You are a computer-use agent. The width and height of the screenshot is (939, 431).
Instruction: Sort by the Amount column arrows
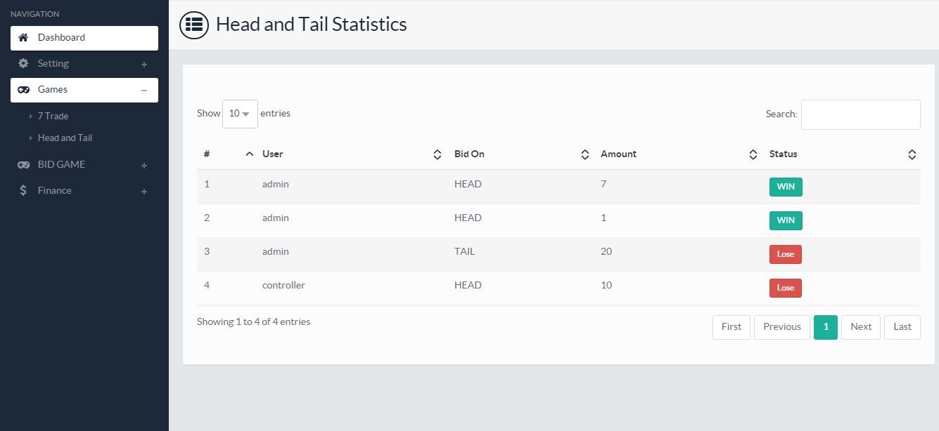(753, 154)
